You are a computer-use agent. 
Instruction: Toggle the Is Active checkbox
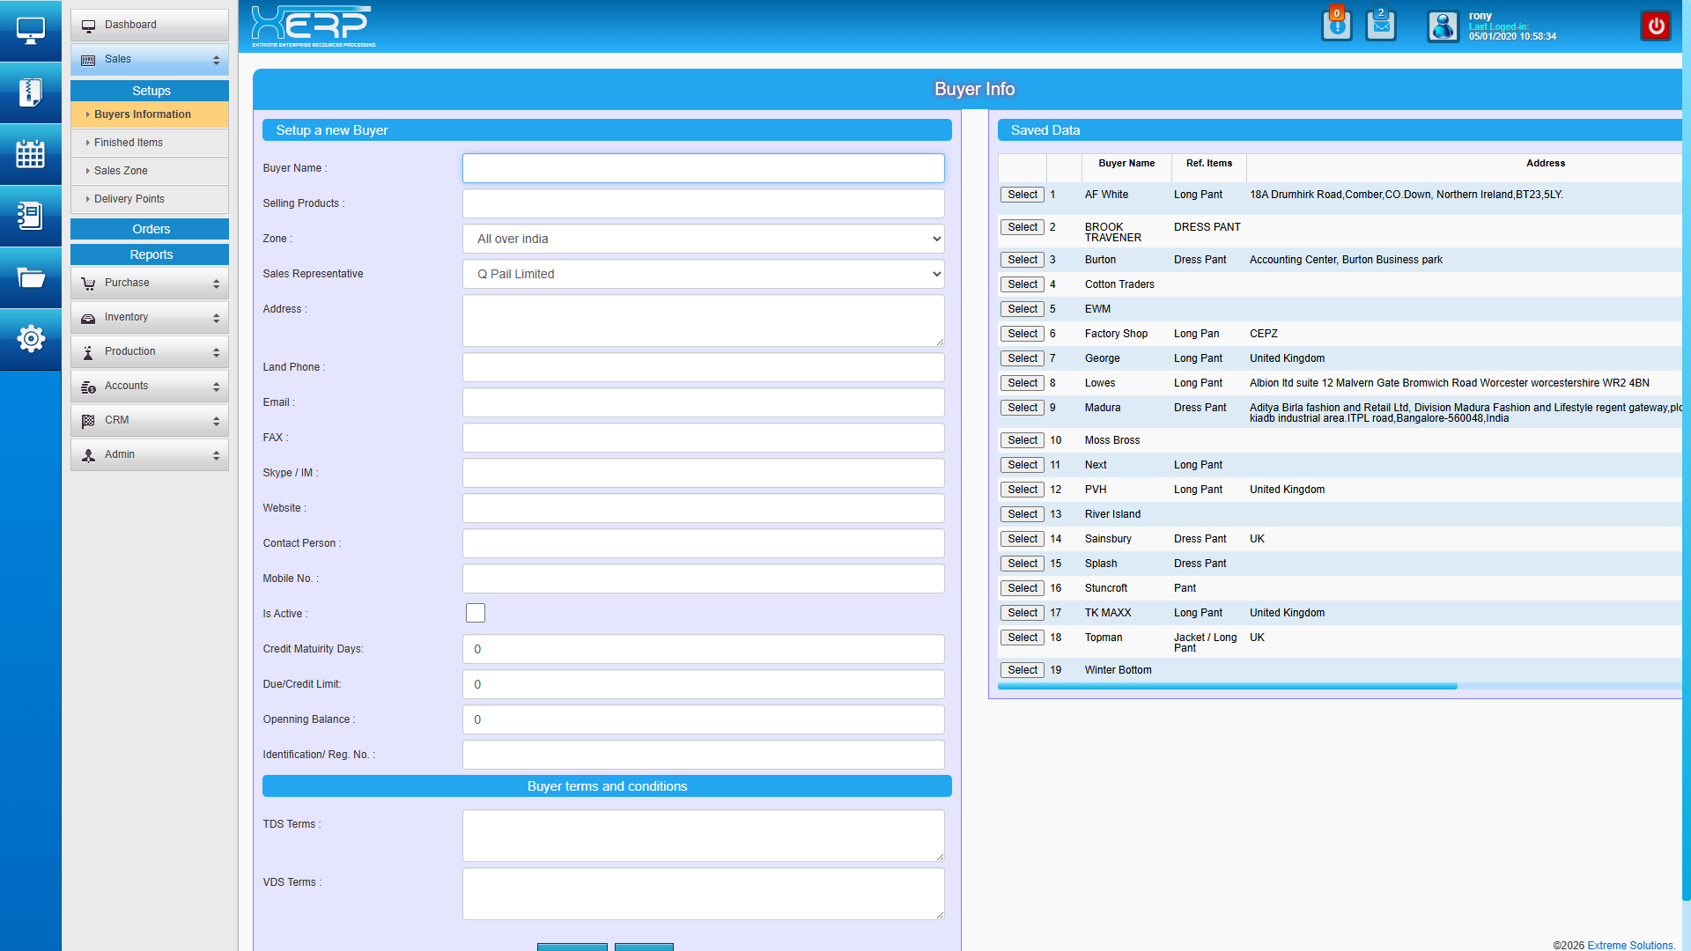pyautogui.click(x=476, y=613)
